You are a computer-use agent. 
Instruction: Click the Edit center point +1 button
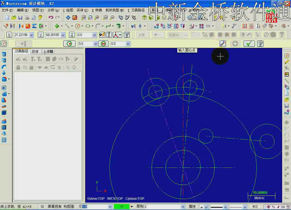(x=24, y=44)
